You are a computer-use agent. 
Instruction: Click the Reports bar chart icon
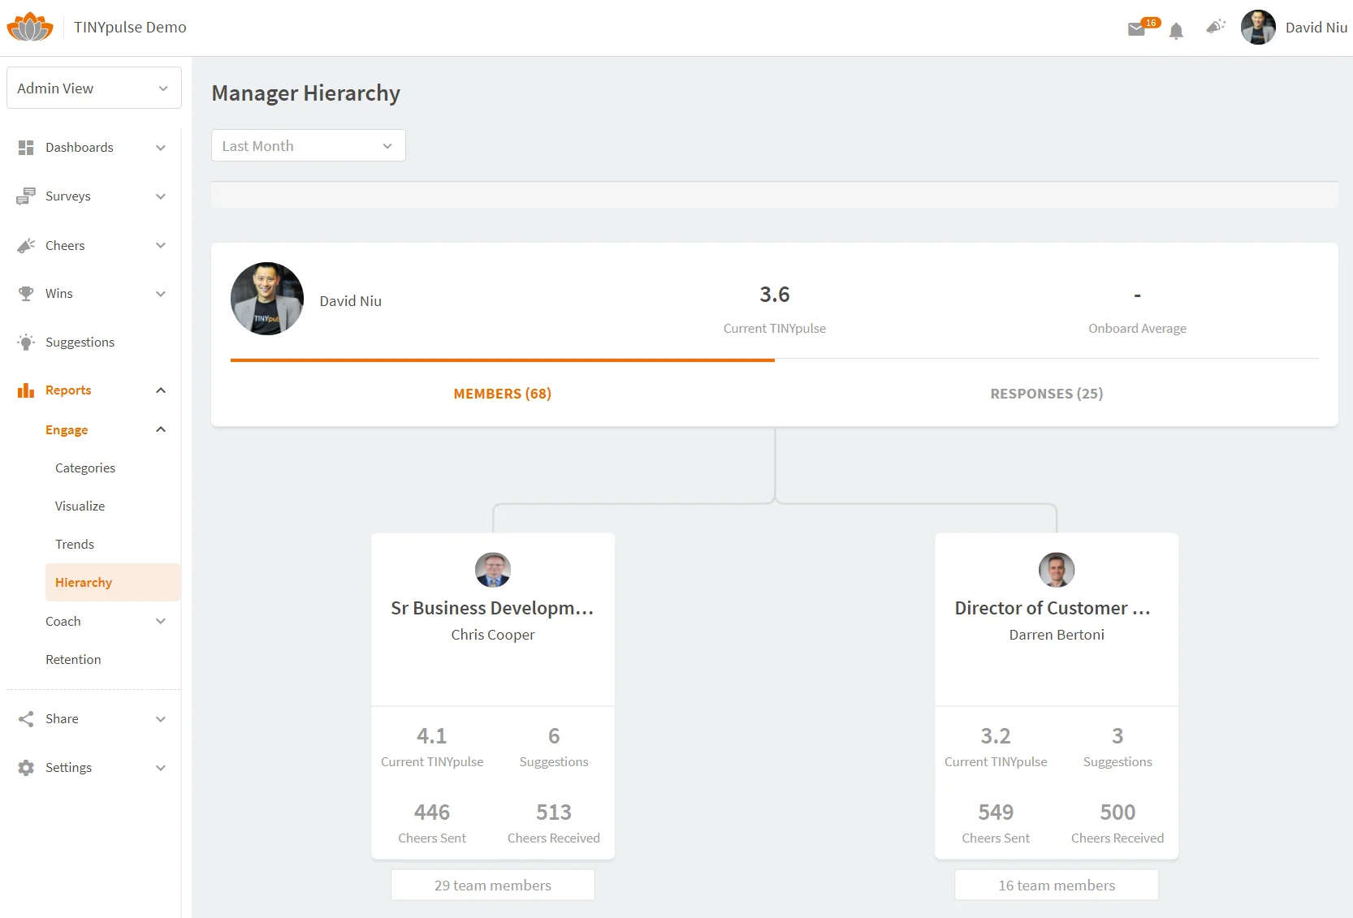(27, 390)
